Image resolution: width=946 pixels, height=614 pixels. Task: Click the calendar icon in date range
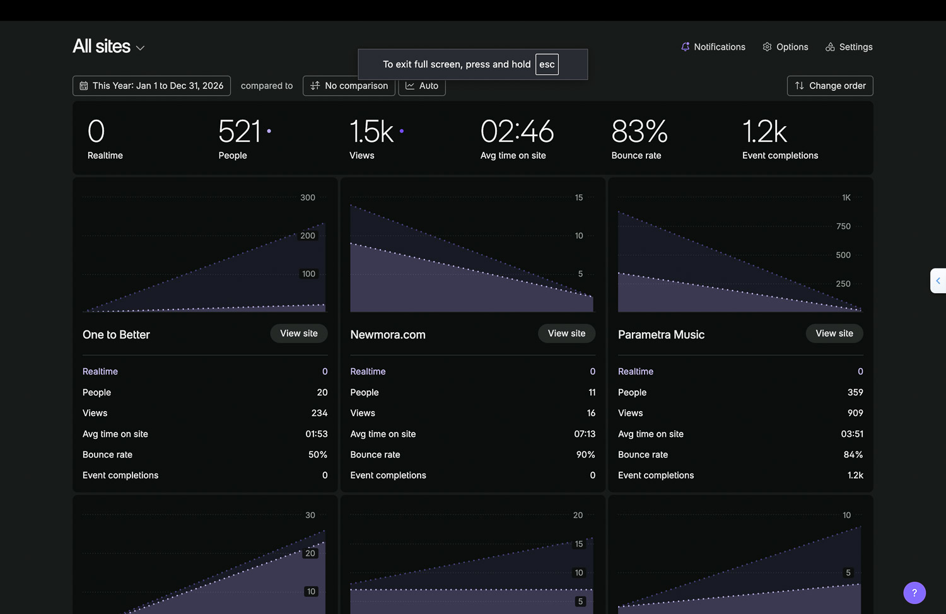pyautogui.click(x=84, y=86)
